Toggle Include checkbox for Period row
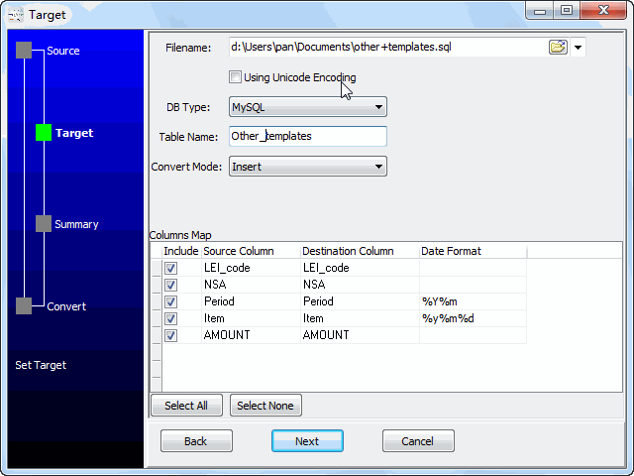 [x=170, y=301]
